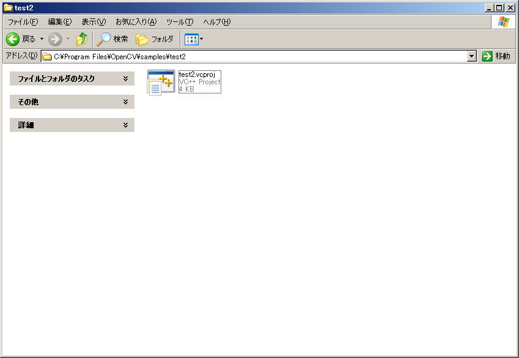
Task: Click the test2.vcproj file name label
Action: (197, 75)
